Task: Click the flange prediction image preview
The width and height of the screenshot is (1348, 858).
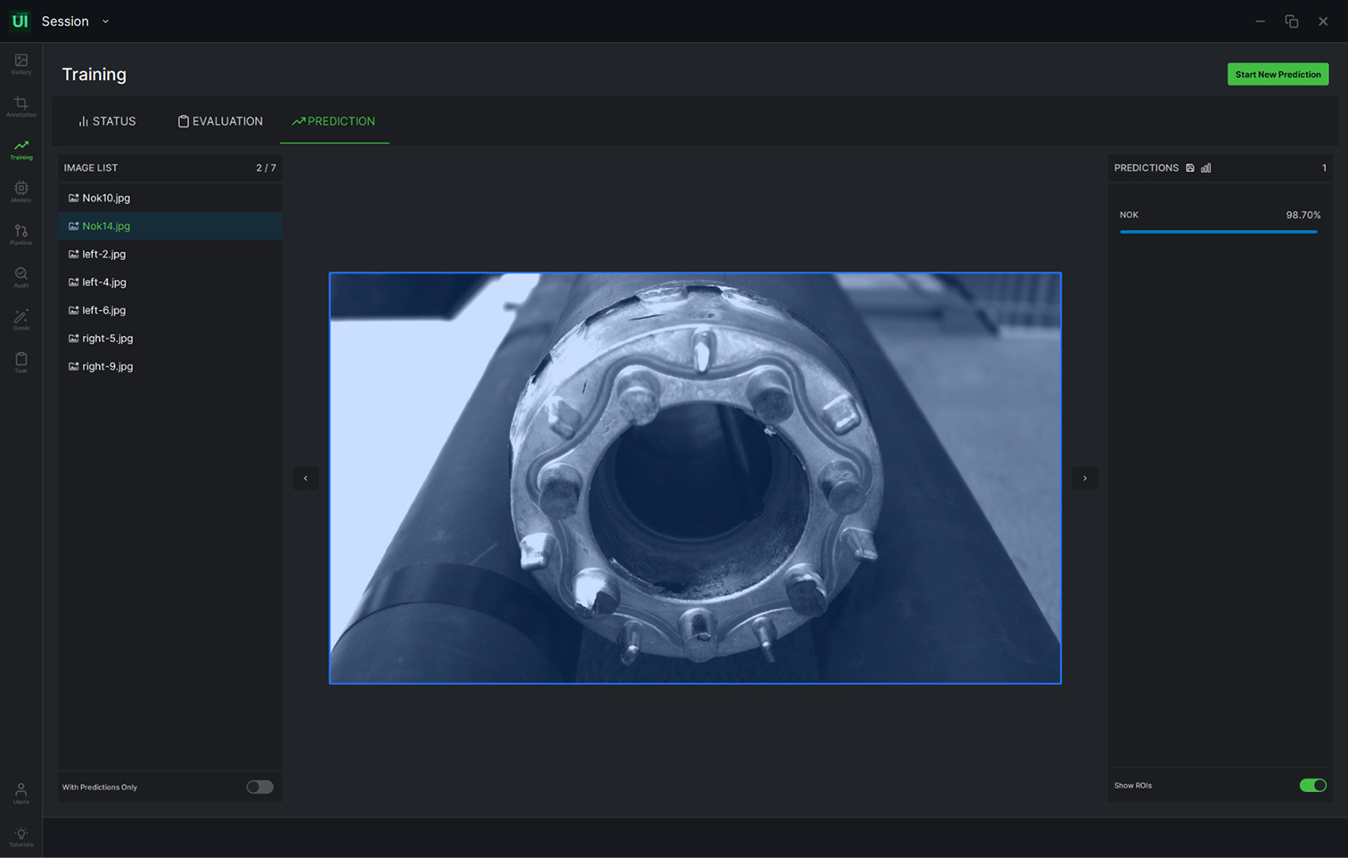Action: click(695, 478)
